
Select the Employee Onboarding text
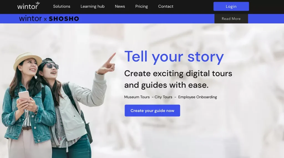click(x=197, y=97)
